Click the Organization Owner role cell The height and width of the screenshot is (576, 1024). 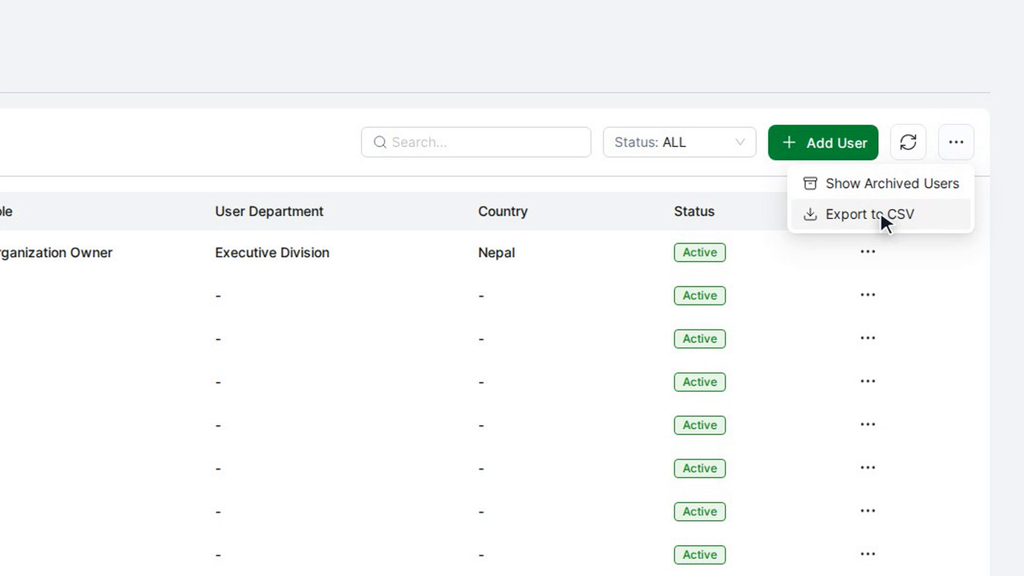point(56,253)
